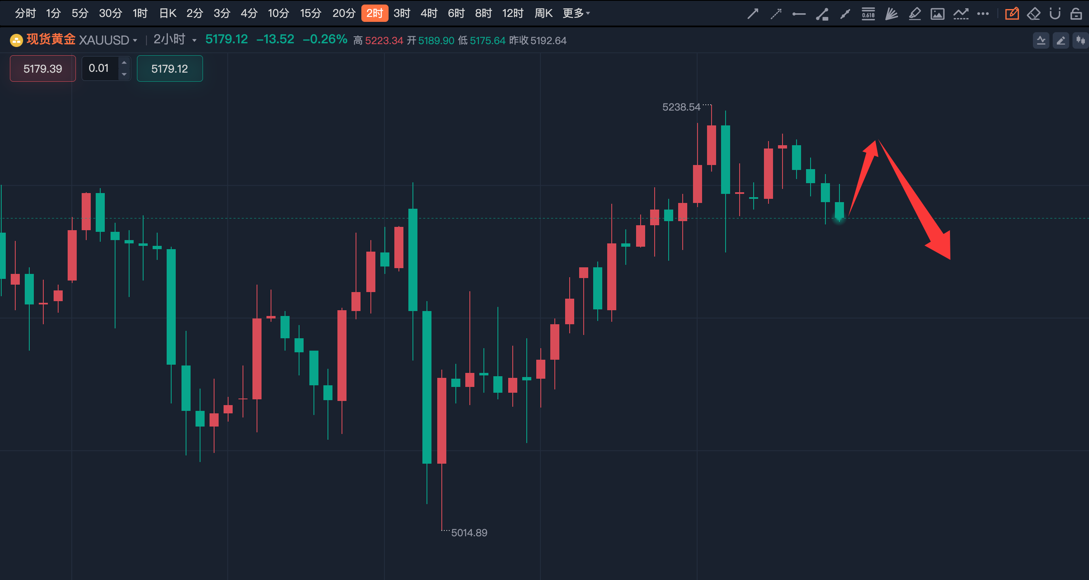Pick the Fibonacci 0.618 retracement tool
Image resolution: width=1089 pixels, height=580 pixels.
click(x=868, y=14)
